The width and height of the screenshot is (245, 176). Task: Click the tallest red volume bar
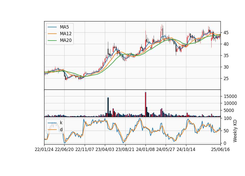click(x=146, y=105)
